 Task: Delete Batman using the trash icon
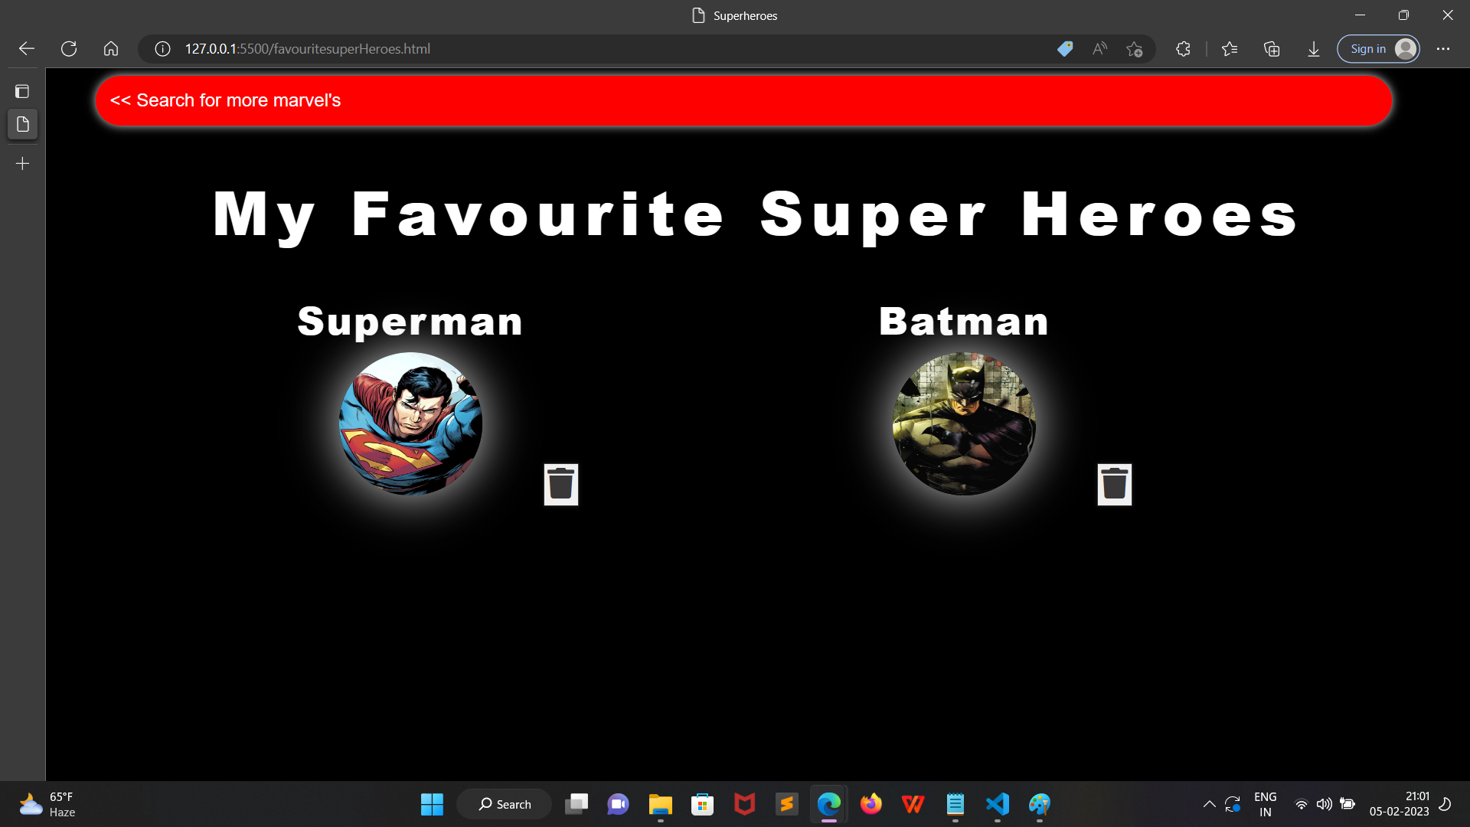(x=1115, y=484)
